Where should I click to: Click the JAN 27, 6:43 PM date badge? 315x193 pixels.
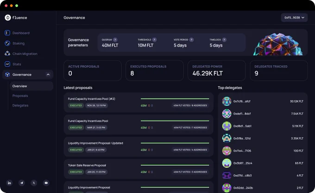95,150
